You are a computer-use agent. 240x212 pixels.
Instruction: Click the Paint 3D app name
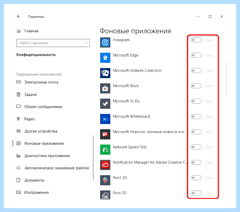point(120,178)
